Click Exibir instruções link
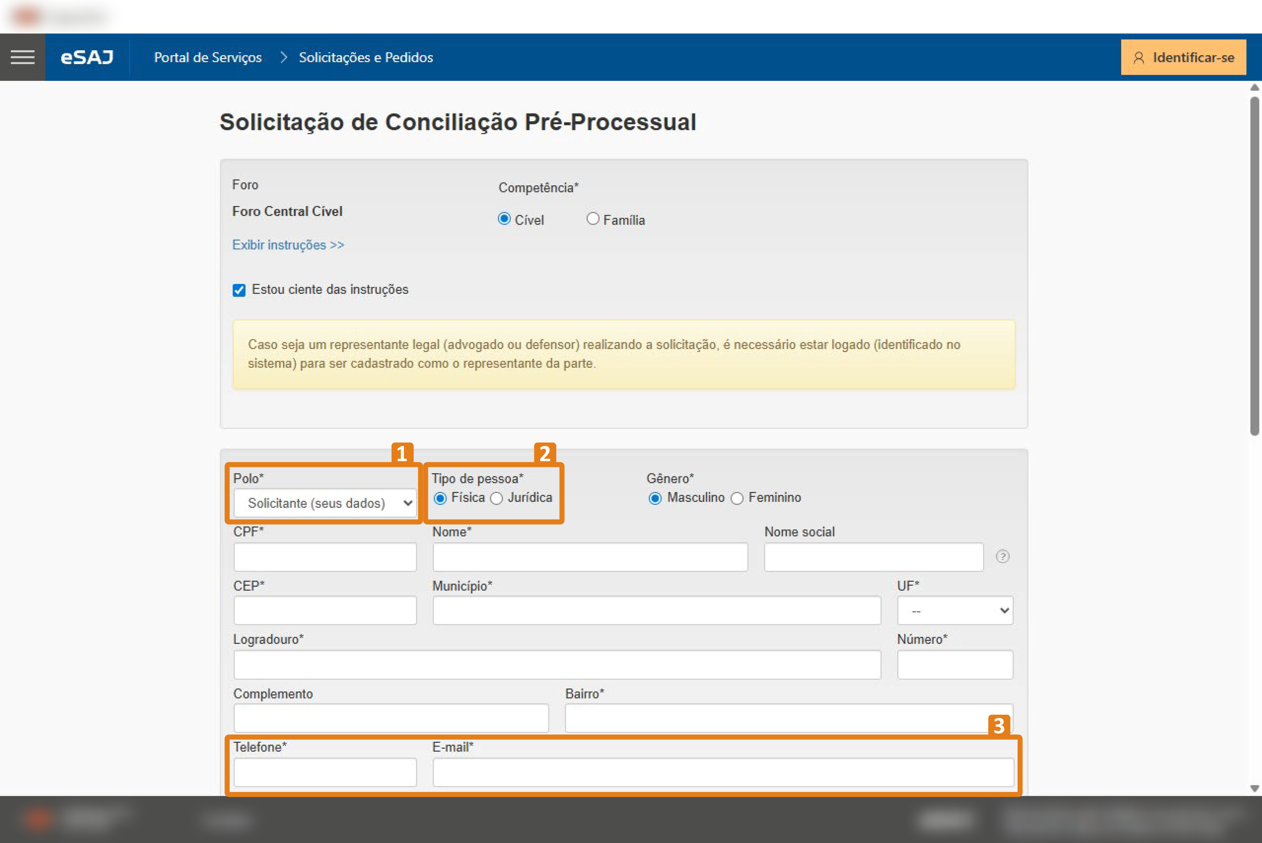Image resolution: width=1262 pixels, height=843 pixels. [x=288, y=245]
